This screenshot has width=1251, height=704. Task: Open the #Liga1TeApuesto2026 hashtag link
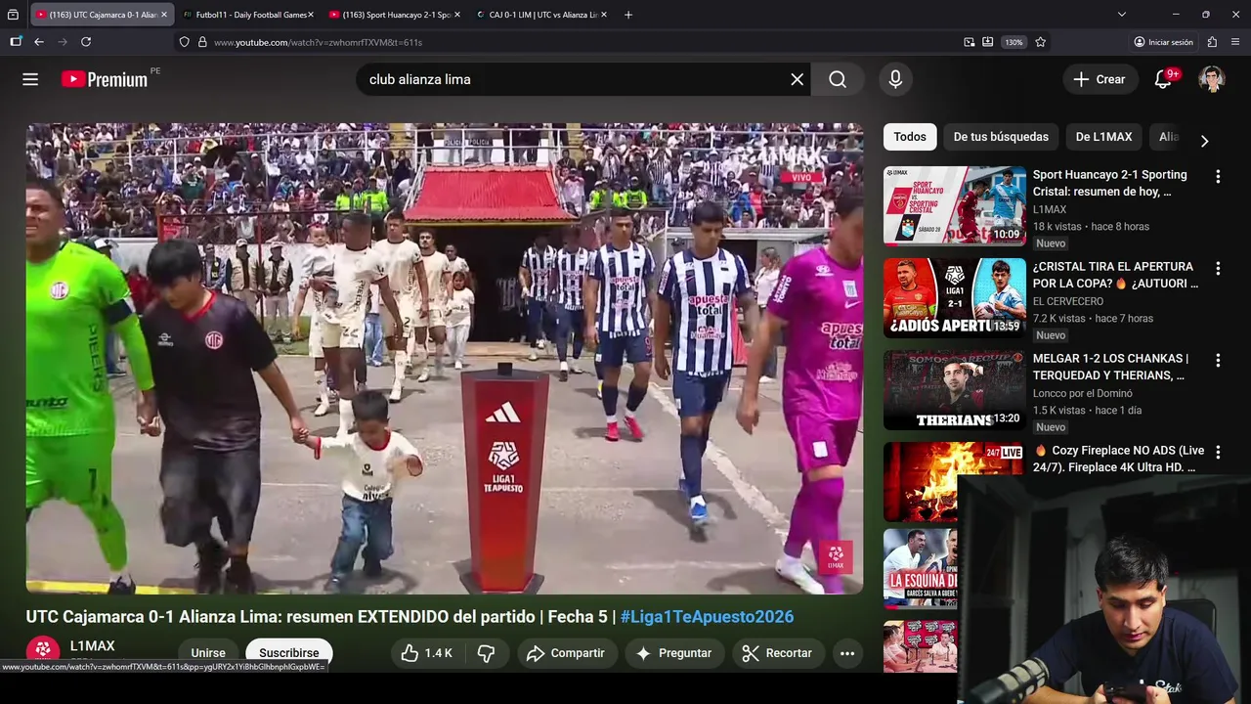(x=707, y=617)
